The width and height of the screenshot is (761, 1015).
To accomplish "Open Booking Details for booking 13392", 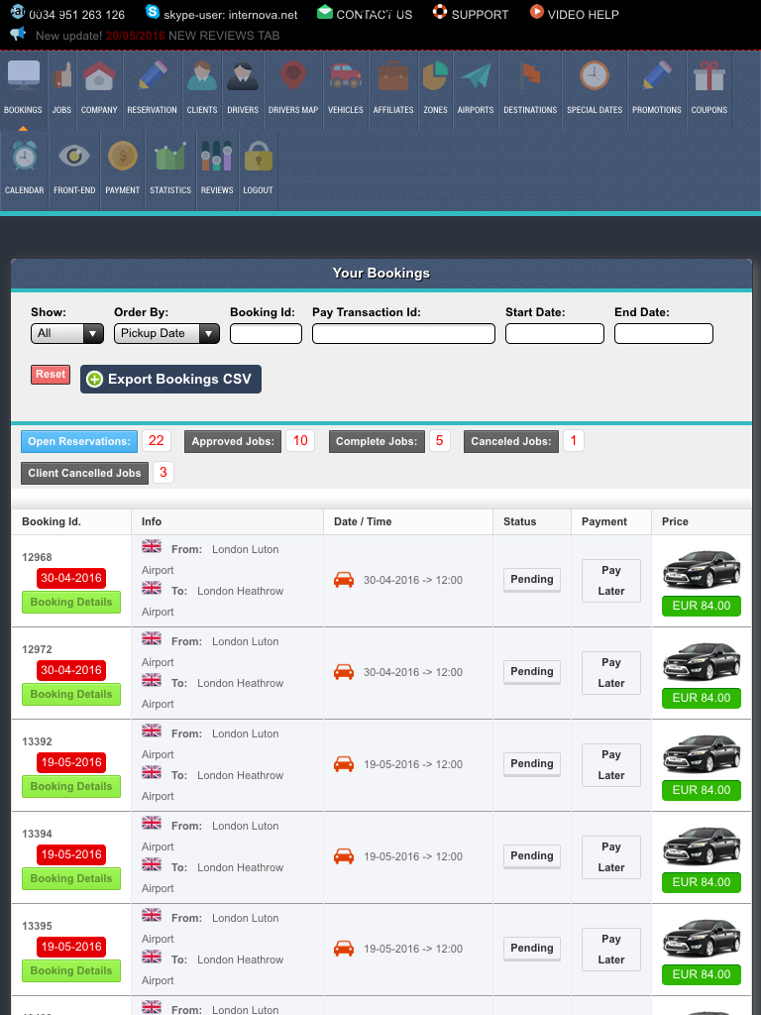I will click(x=71, y=786).
